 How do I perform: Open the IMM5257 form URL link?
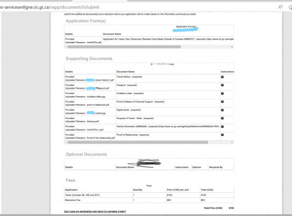pos(220,39)
